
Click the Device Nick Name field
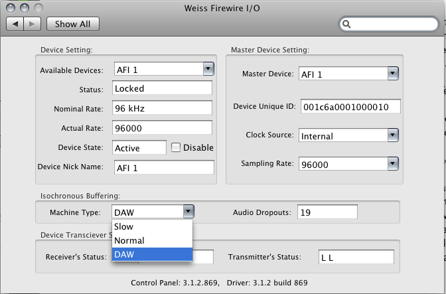tap(163, 168)
